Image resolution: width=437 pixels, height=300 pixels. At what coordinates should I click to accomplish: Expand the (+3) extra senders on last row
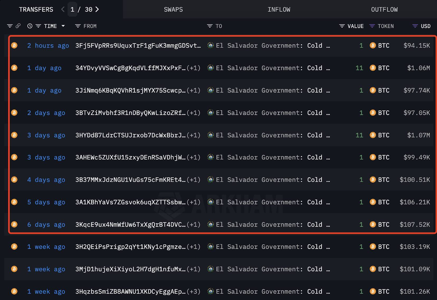tap(194, 292)
